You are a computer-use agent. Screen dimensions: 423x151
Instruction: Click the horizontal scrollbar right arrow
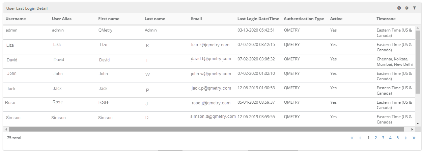tap(412, 129)
